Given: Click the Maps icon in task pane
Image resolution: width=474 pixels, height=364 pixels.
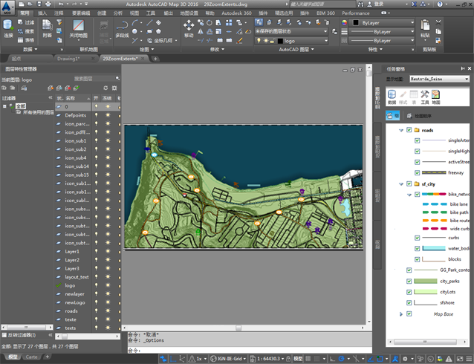Looking at the screenshot, I should tap(436, 95).
